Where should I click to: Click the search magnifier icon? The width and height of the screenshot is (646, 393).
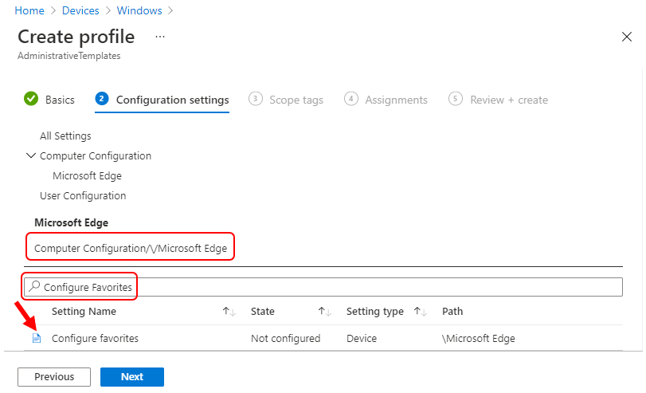pos(34,286)
